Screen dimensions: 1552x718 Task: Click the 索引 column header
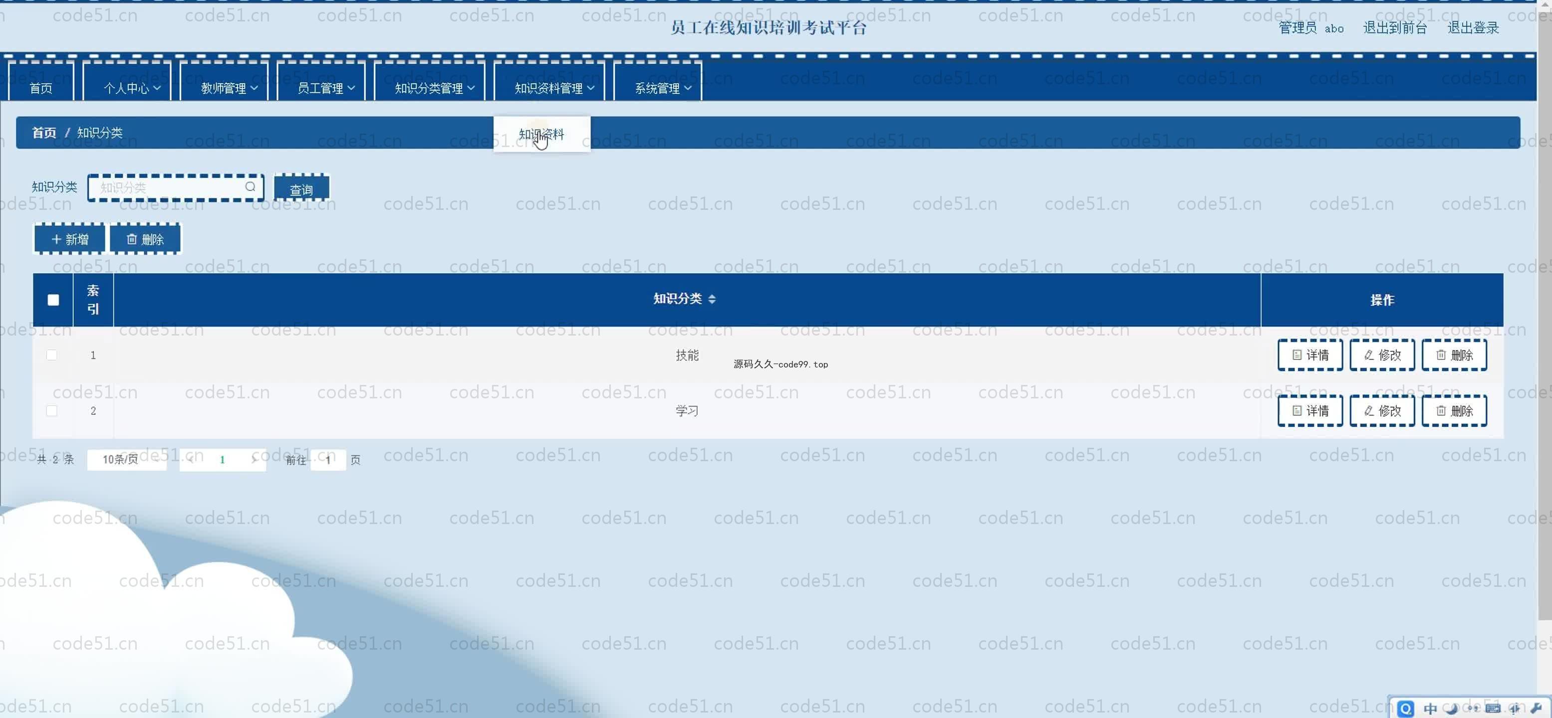(93, 300)
